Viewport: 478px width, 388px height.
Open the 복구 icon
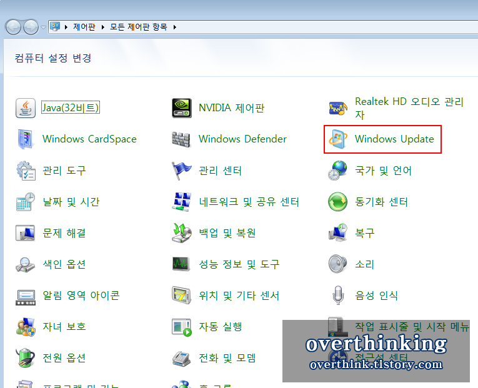(338, 233)
